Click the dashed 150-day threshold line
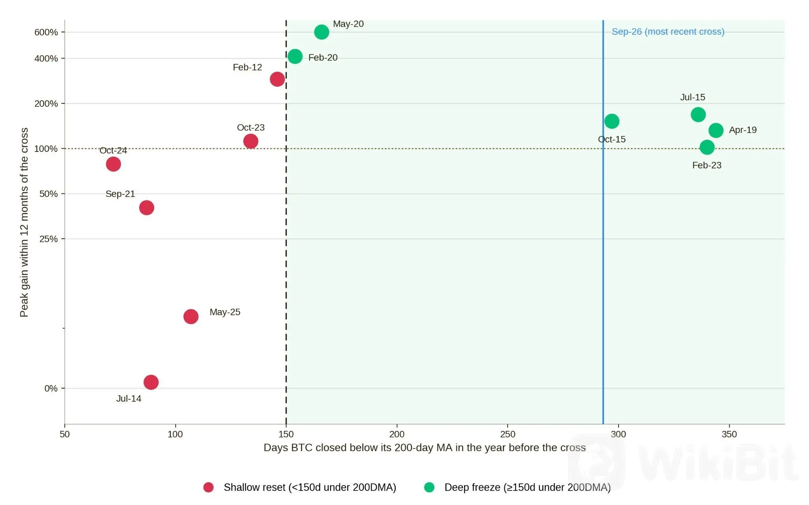 [286, 237]
